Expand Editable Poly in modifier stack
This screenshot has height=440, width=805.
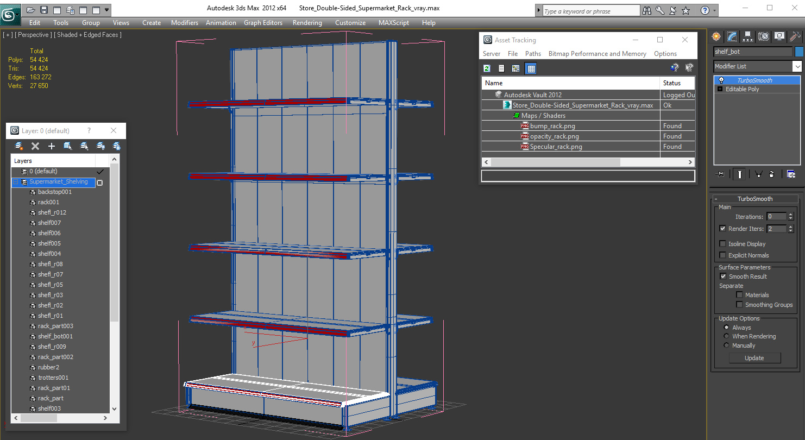coord(720,89)
